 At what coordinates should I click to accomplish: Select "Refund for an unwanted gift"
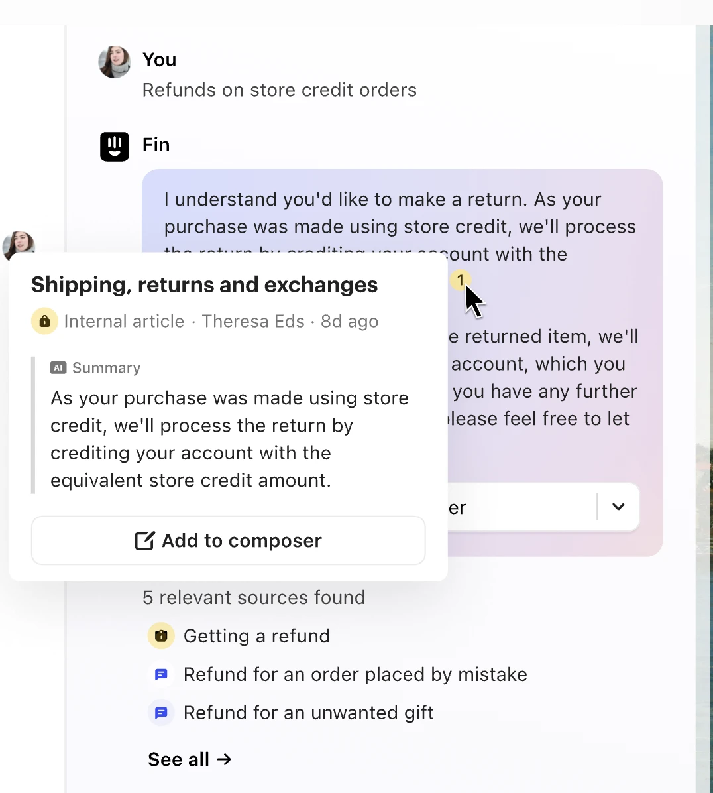pyautogui.click(x=308, y=712)
